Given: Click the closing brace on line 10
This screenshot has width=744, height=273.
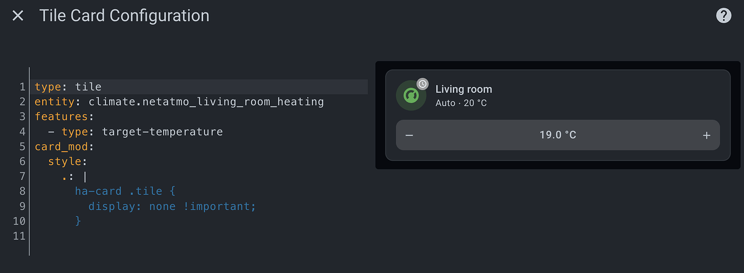Looking at the screenshot, I should point(78,221).
